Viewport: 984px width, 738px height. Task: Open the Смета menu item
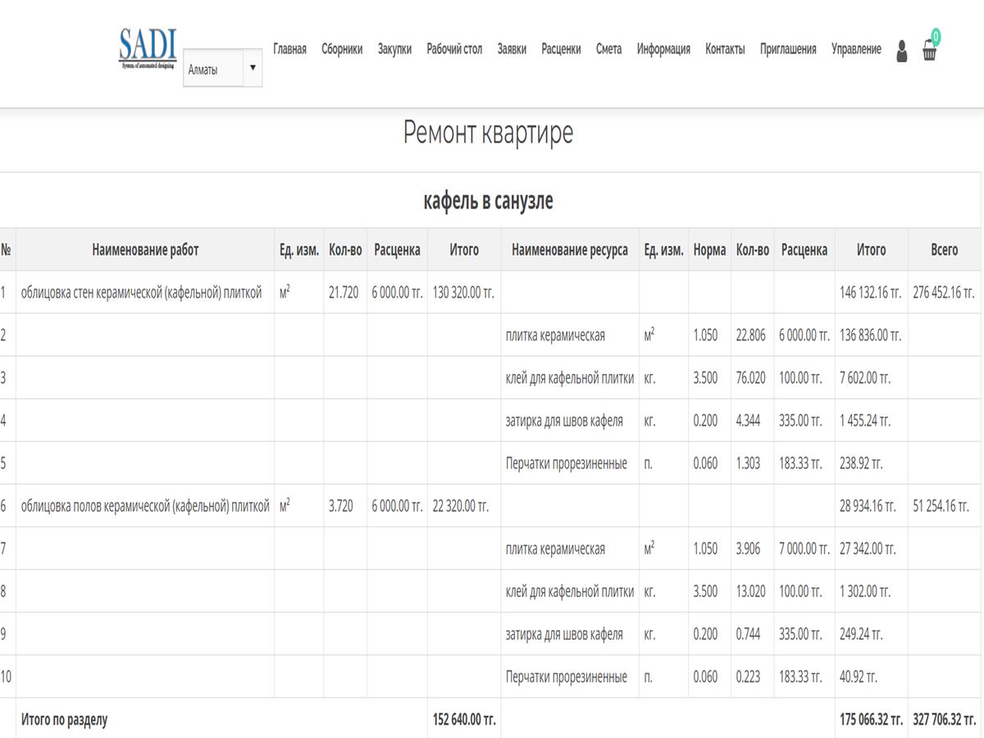coord(608,49)
